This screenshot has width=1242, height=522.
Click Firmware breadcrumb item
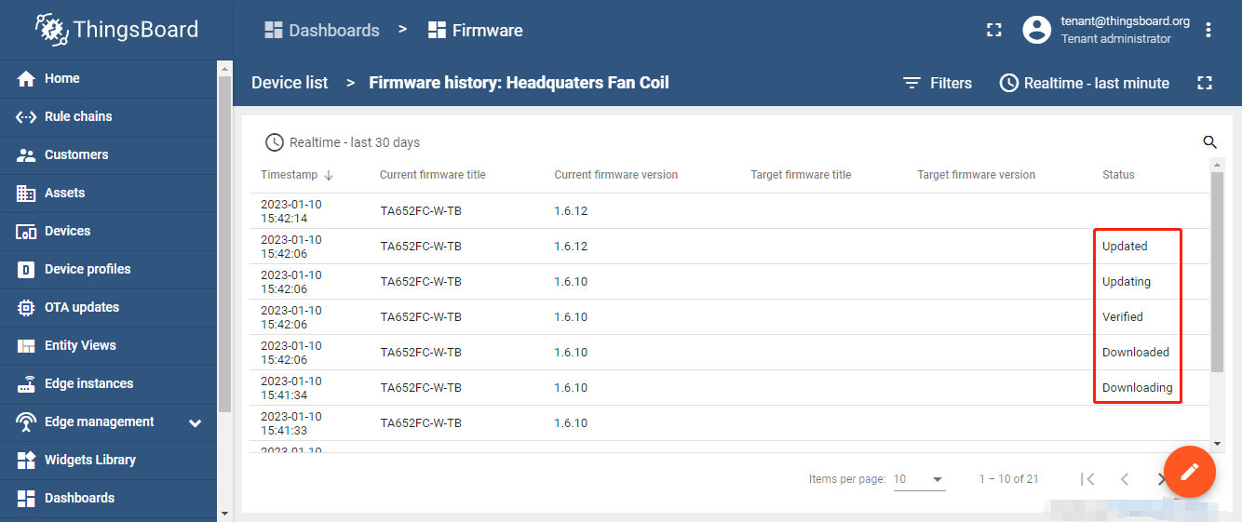[476, 31]
